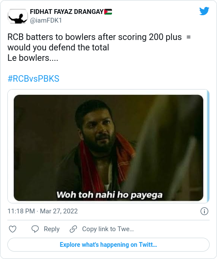Click Explore what's happening on Twitter
Viewport: 217px width, 259px height.
point(108,245)
